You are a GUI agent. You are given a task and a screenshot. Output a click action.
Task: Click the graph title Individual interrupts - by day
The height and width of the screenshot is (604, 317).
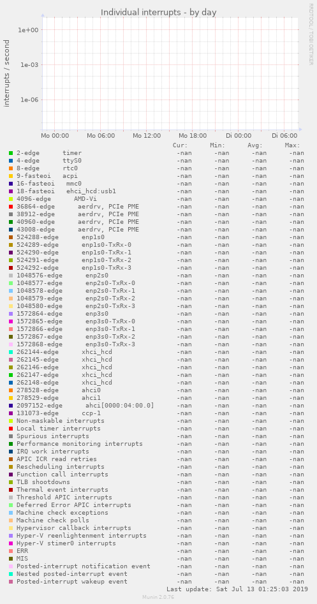tap(159, 12)
